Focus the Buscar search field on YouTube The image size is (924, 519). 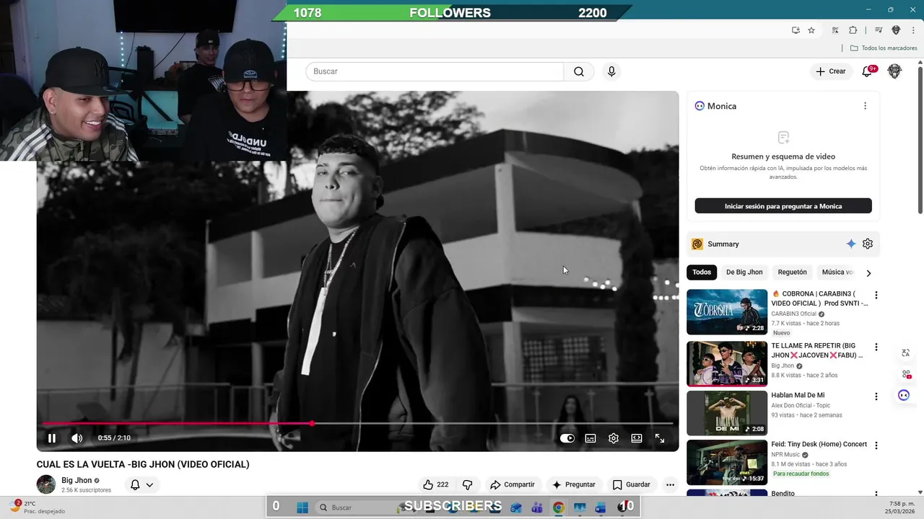[435, 71]
